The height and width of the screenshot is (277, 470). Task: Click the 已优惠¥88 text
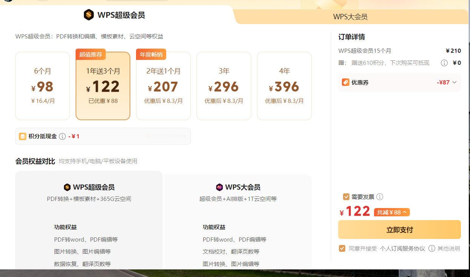tap(103, 101)
